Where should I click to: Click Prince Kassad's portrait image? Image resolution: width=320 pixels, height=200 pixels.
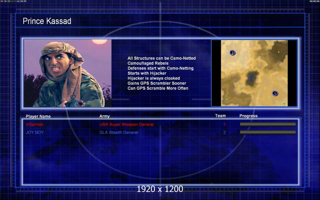[68, 73]
